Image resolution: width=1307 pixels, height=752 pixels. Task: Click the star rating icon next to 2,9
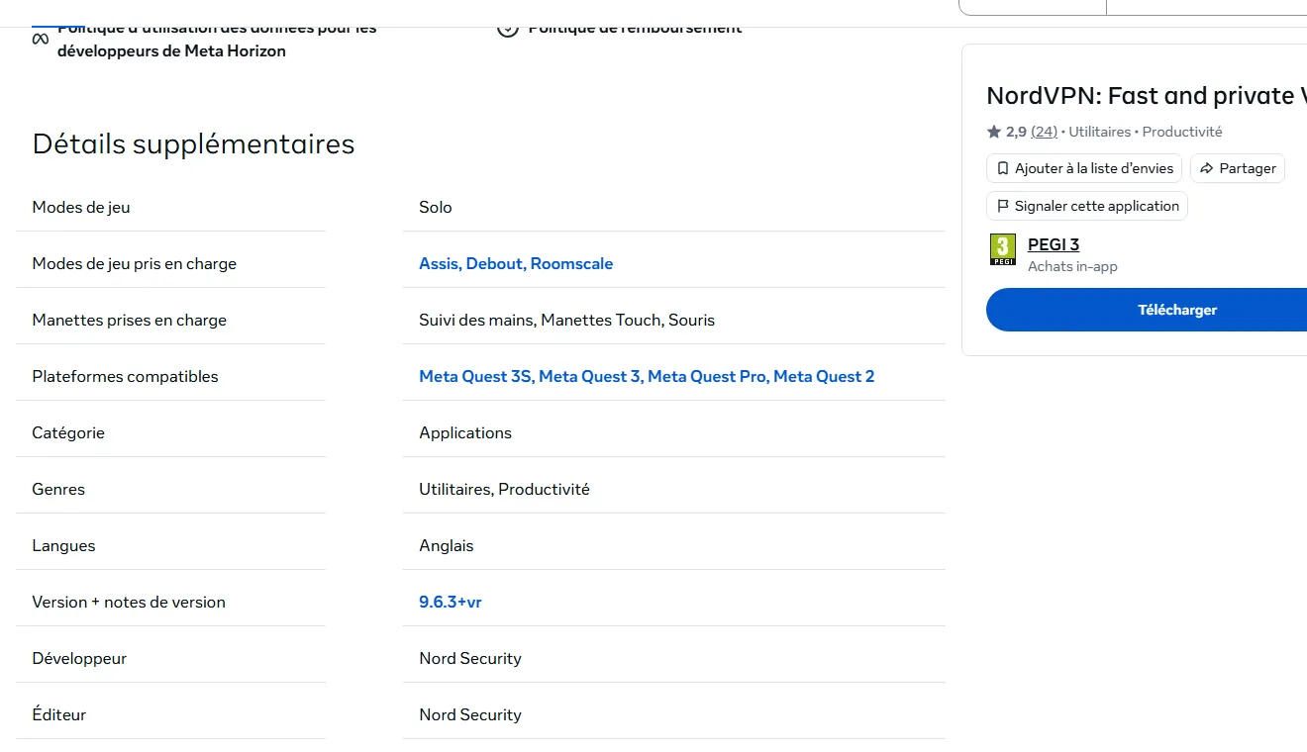994,132
